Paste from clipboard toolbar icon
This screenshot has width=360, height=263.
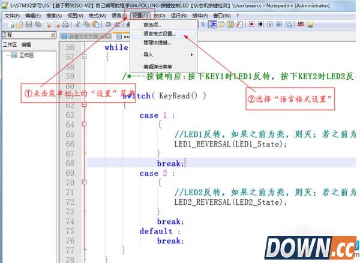tap(96, 25)
